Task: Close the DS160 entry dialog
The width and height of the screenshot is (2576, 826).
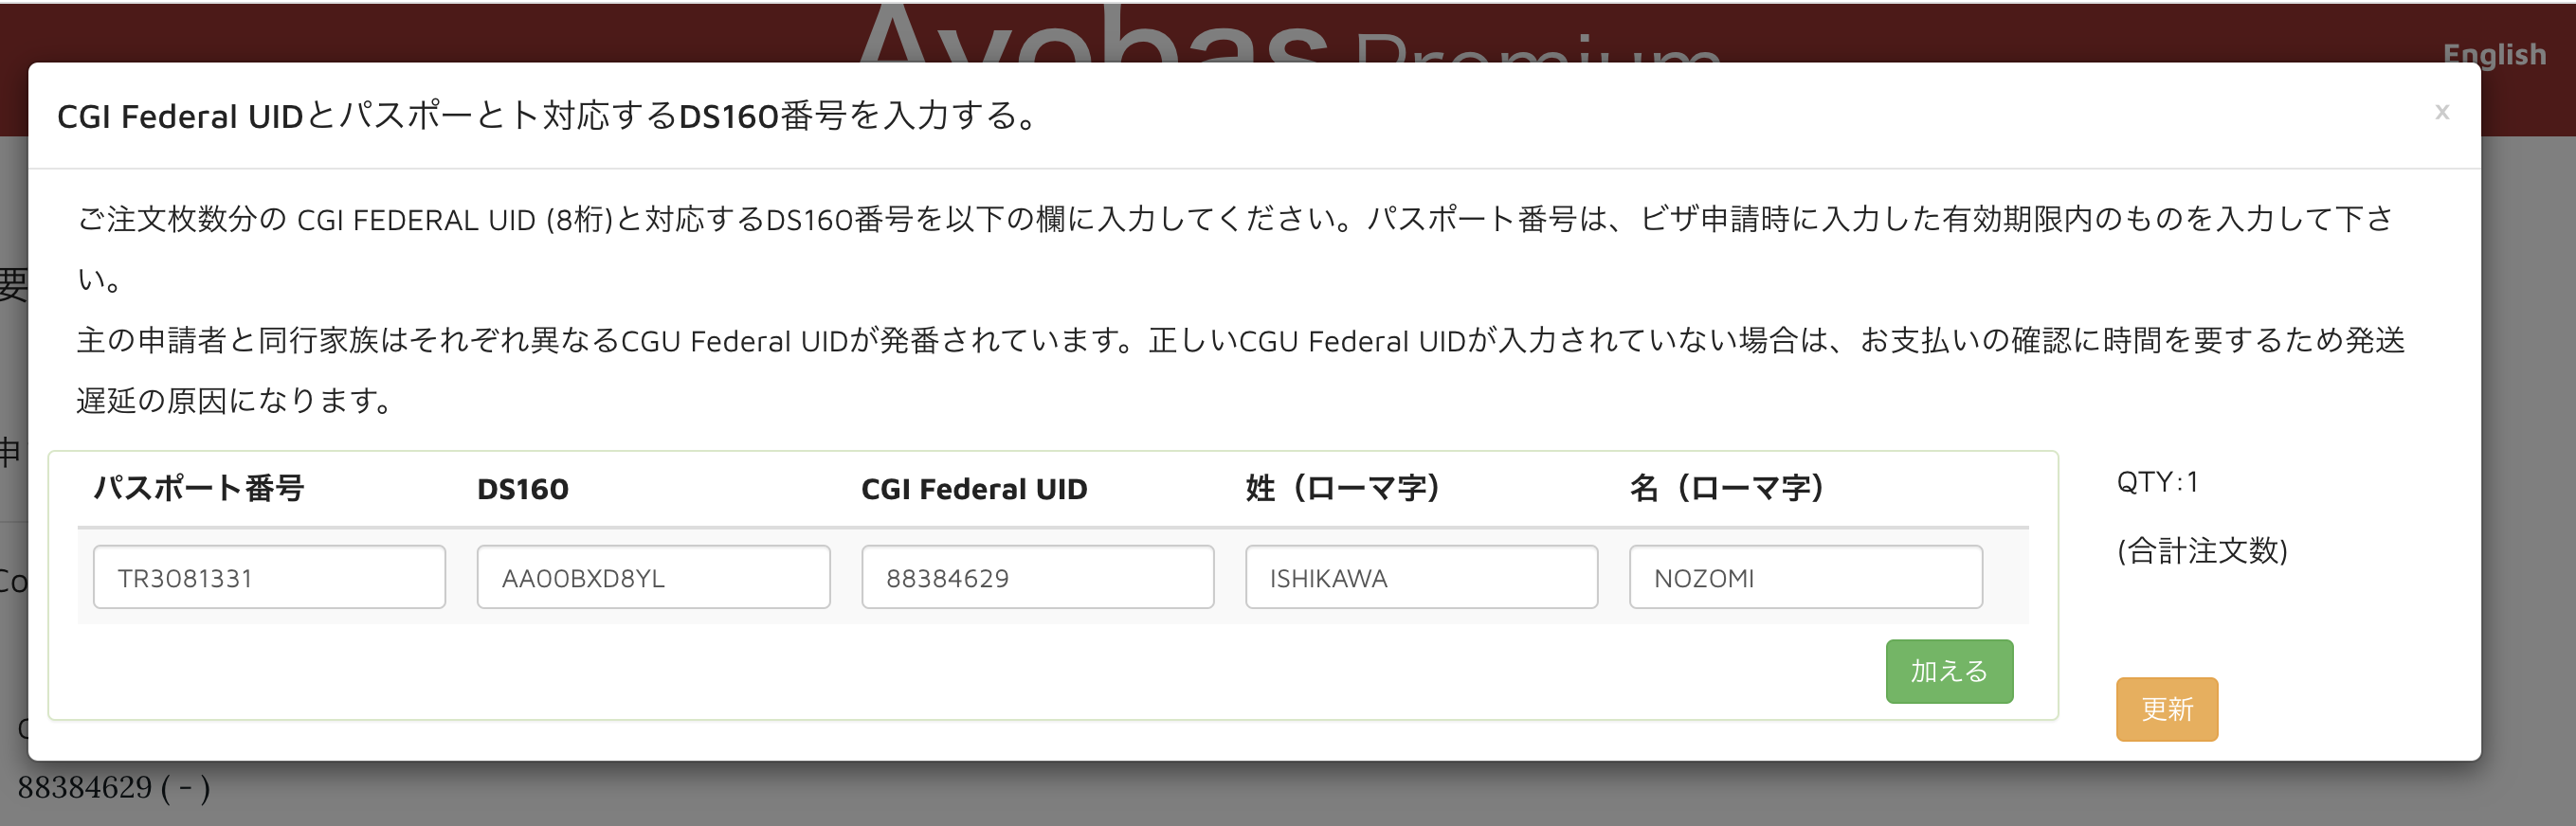Action: click(2441, 112)
